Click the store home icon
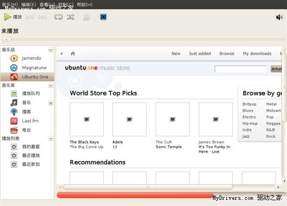The height and width of the screenshot is (206, 287). pyautogui.click(x=73, y=53)
